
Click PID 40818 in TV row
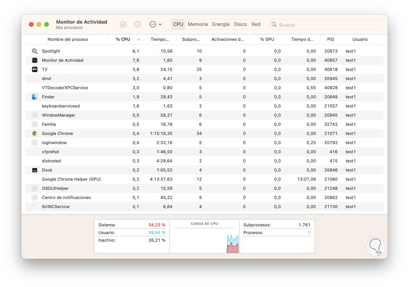coord(331,69)
